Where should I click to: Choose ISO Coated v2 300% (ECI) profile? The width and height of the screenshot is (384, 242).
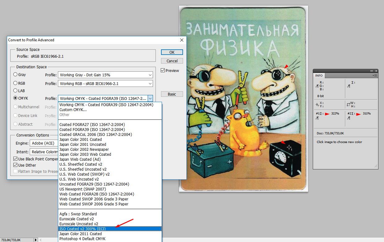point(110,229)
